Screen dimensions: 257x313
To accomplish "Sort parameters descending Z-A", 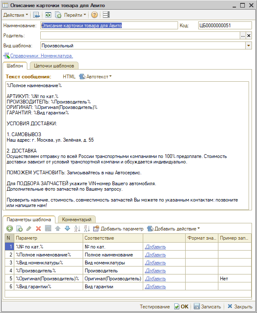I will pyautogui.click(x=87, y=229).
